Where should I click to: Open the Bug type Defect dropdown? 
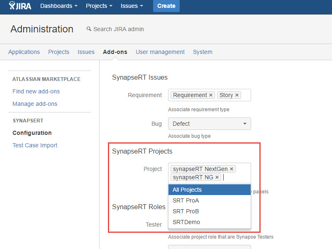tap(209, 124)
